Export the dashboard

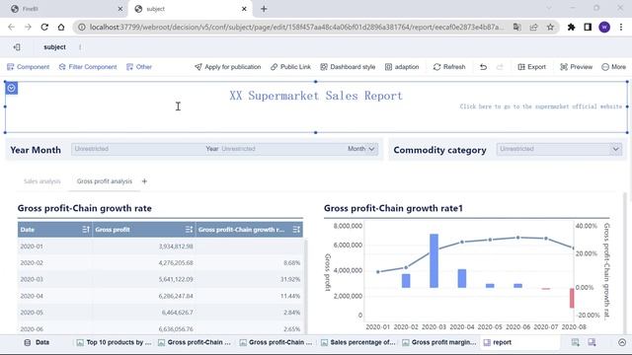531,67
